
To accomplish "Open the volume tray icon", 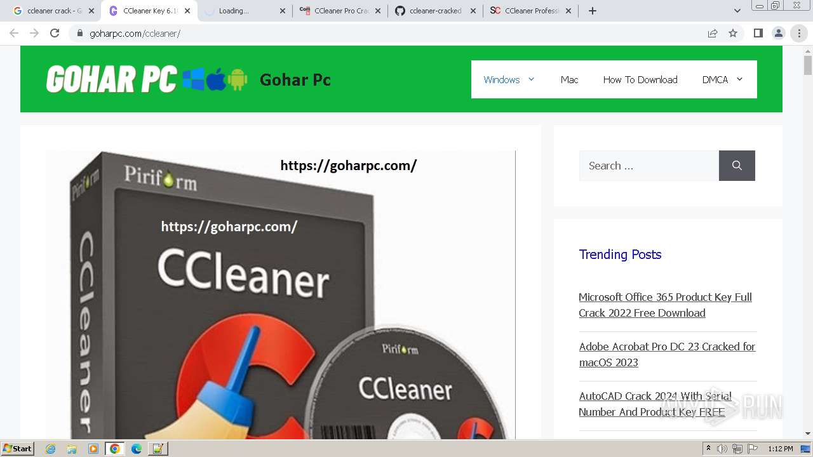I will [722, 449].
